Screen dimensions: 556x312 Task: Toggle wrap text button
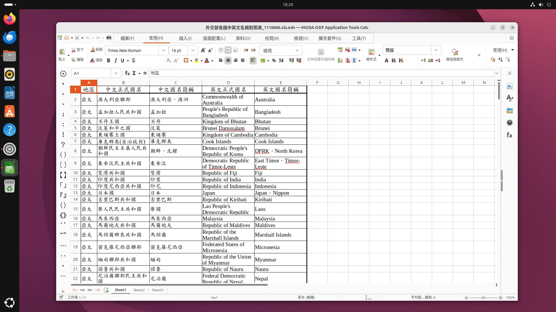coord(253,60)
